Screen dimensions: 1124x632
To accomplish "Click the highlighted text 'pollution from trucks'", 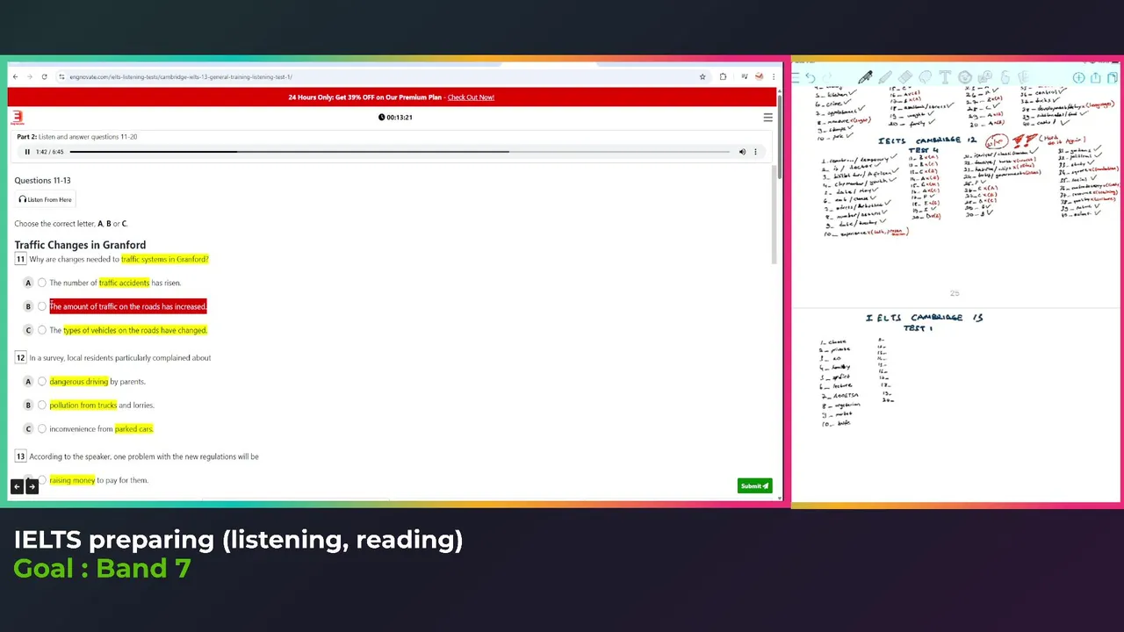I will pyautogui.click(x=83, y=405).
